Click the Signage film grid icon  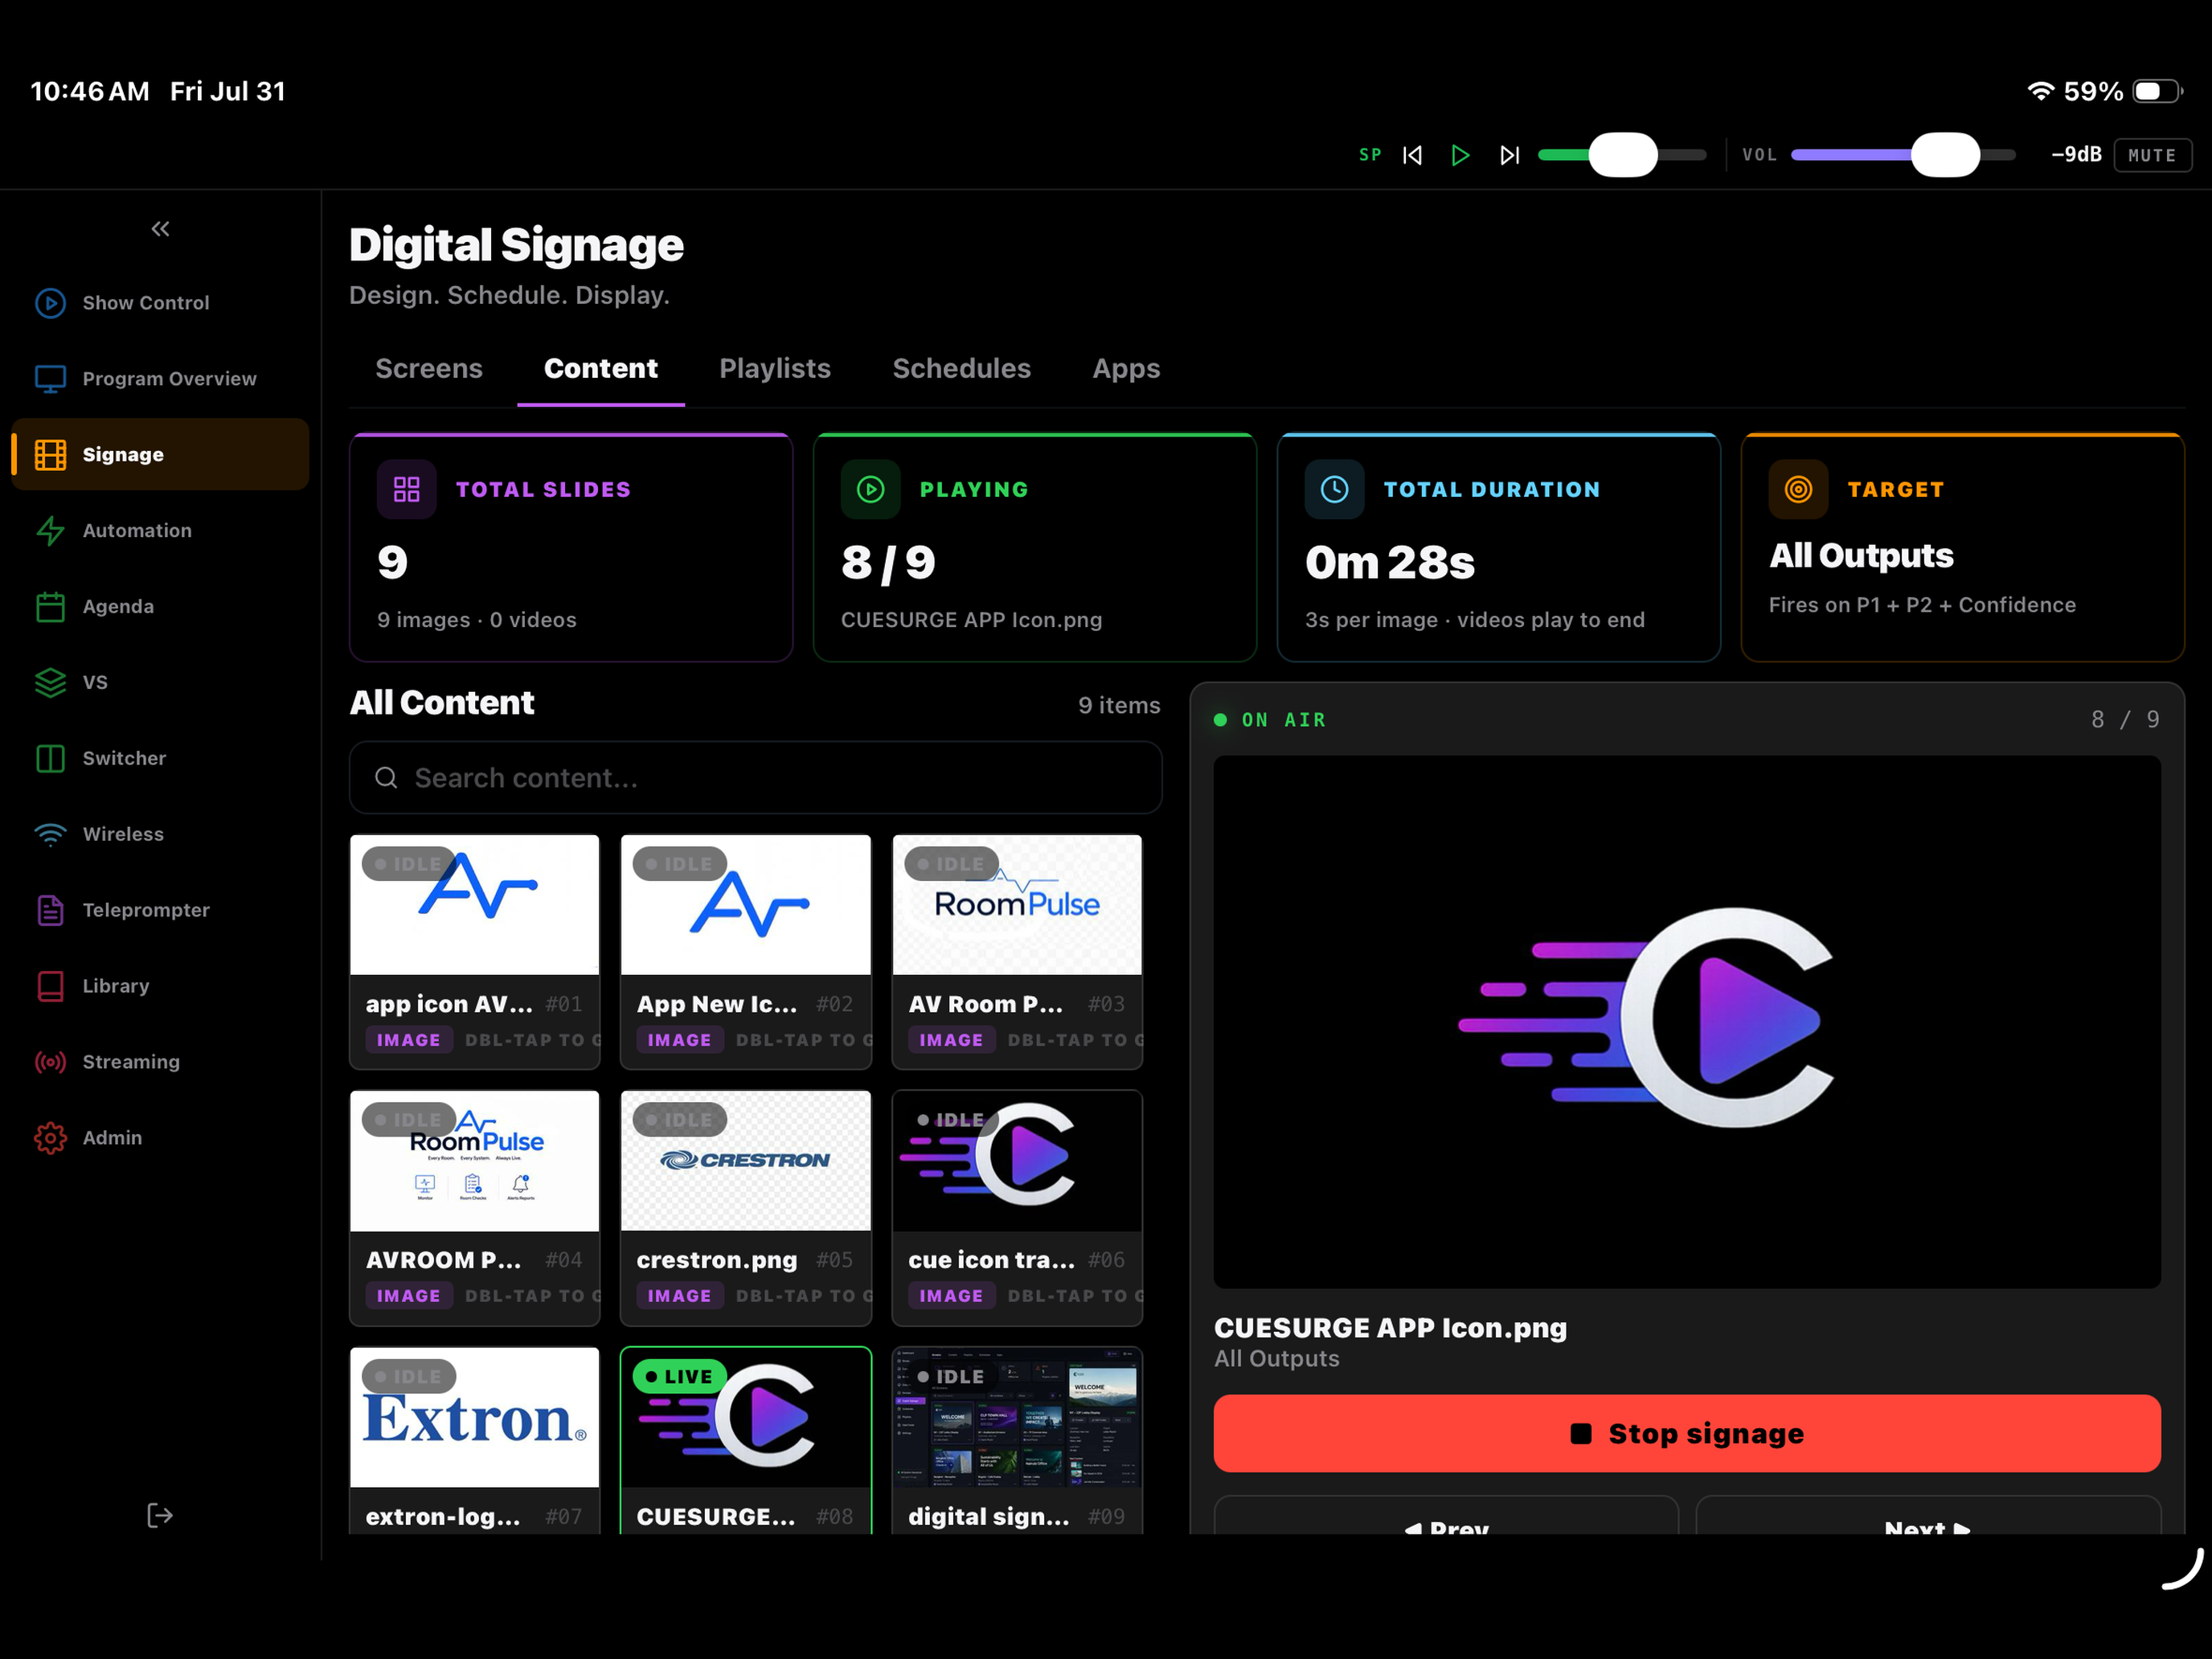[50, 455]
